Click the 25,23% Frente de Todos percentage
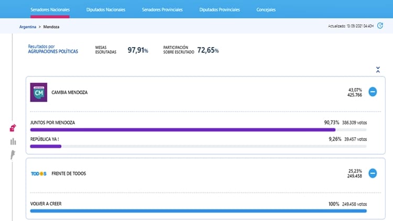393x221 pixels. [355, 171]
